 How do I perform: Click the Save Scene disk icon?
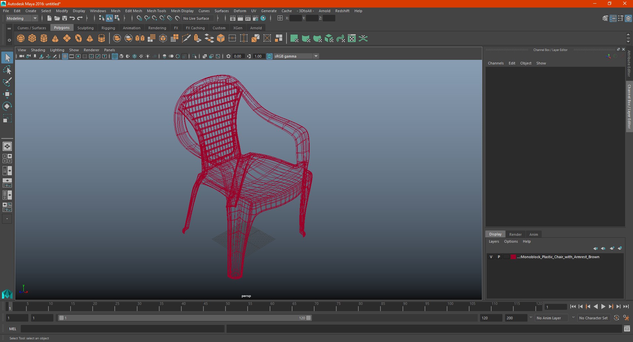coord(65,18)
